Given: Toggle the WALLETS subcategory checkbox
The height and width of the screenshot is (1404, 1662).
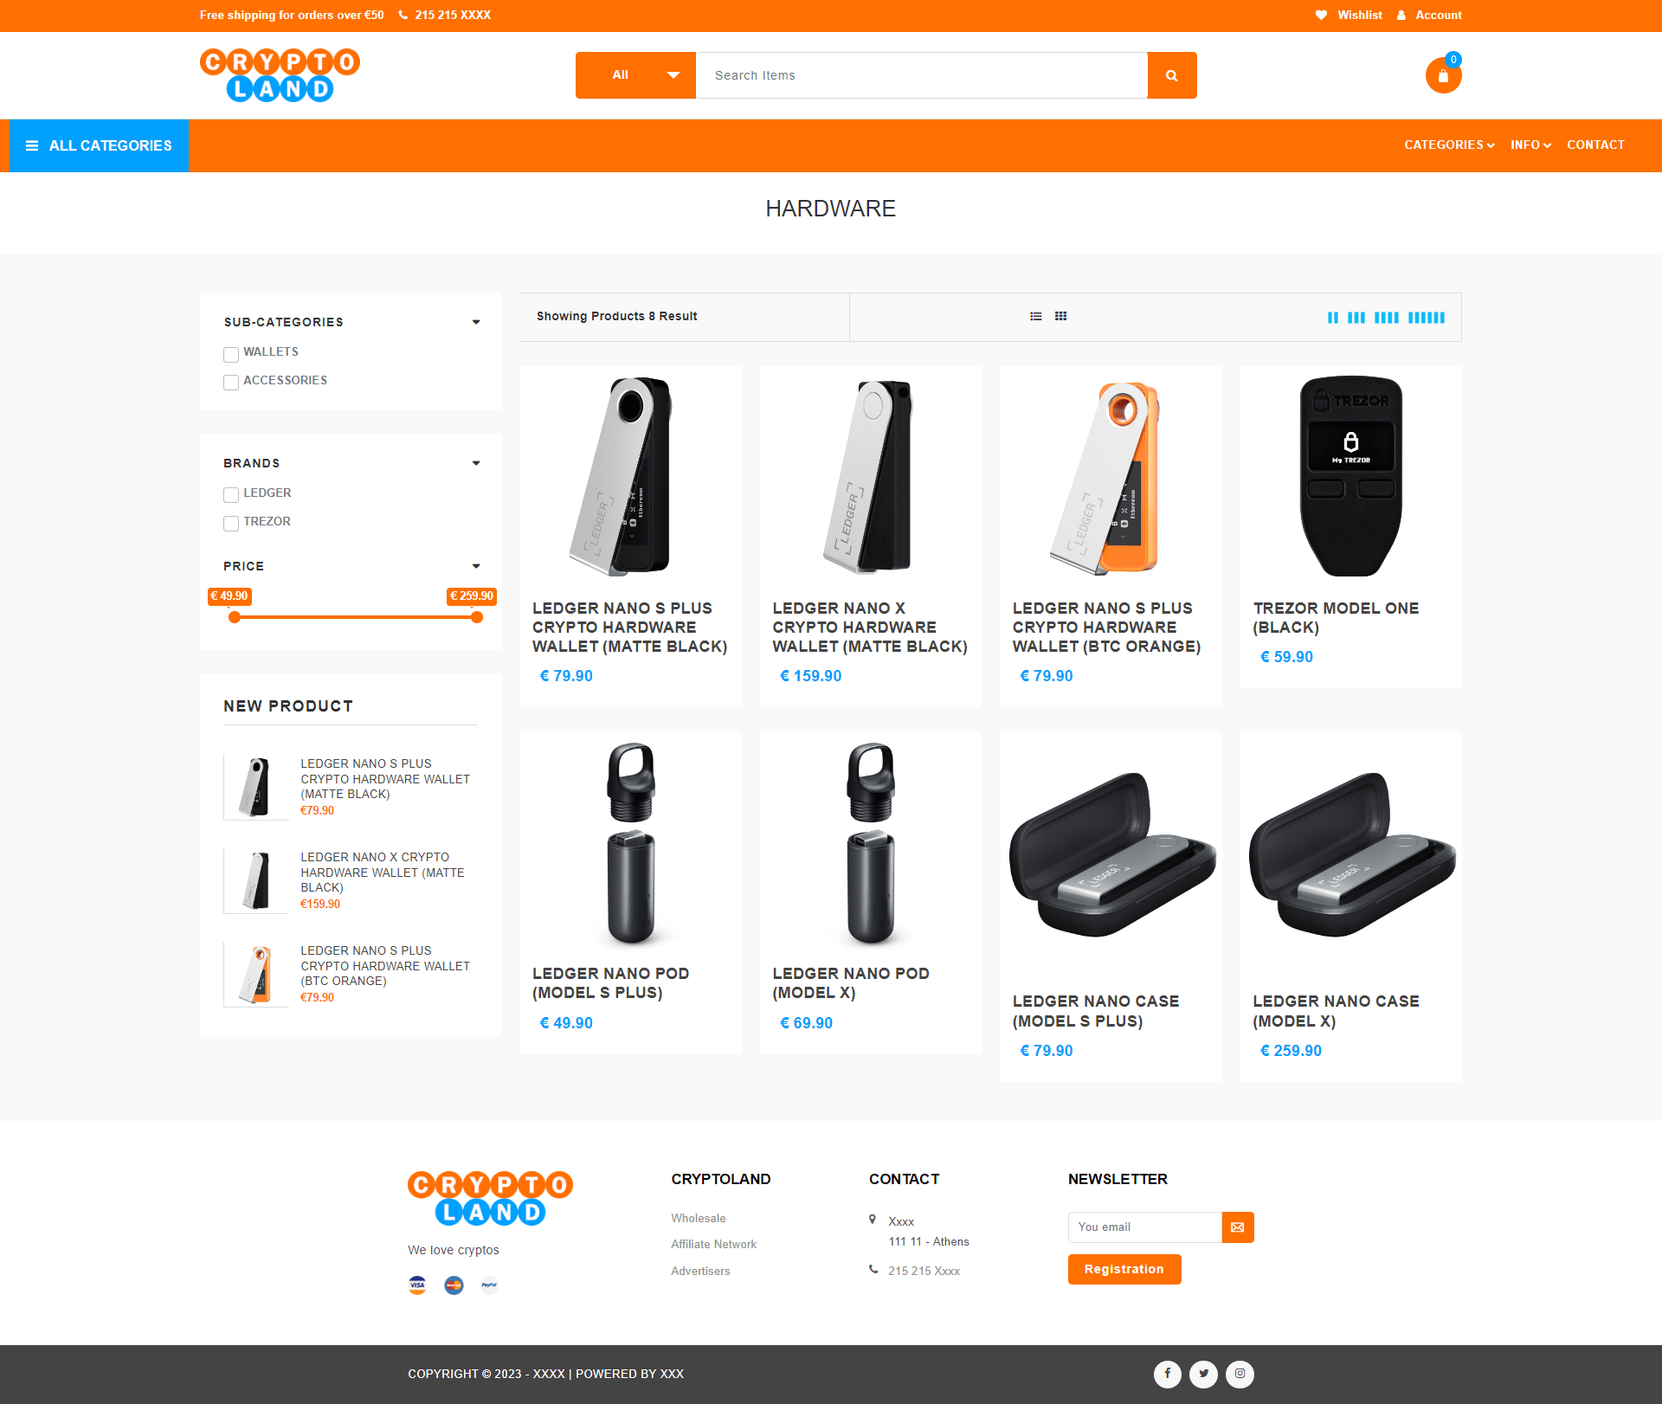Looking at the screenshot, I should point(230,352).
